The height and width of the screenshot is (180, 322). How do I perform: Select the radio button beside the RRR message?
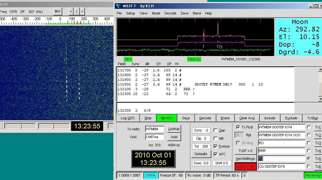309,151
